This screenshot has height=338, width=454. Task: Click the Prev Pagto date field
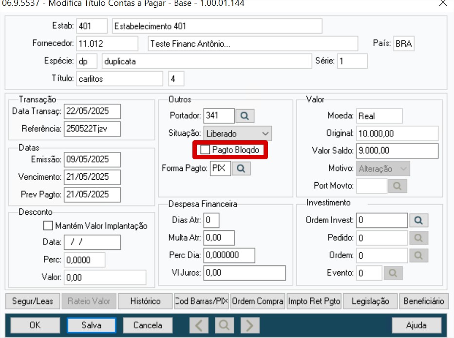pyautogui.click(x=92, y=194)
